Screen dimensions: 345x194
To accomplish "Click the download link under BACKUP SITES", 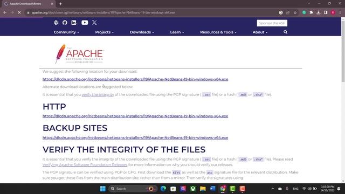I will point(135,138).
